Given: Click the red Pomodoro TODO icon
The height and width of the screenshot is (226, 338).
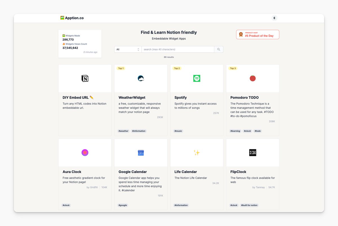Looking at the screenshot, I should pos(253,78).
